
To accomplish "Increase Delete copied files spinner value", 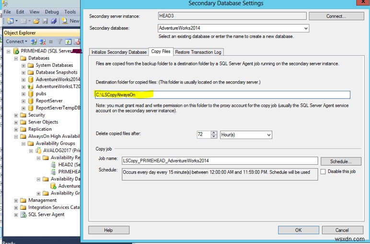I will pos(214,133).
